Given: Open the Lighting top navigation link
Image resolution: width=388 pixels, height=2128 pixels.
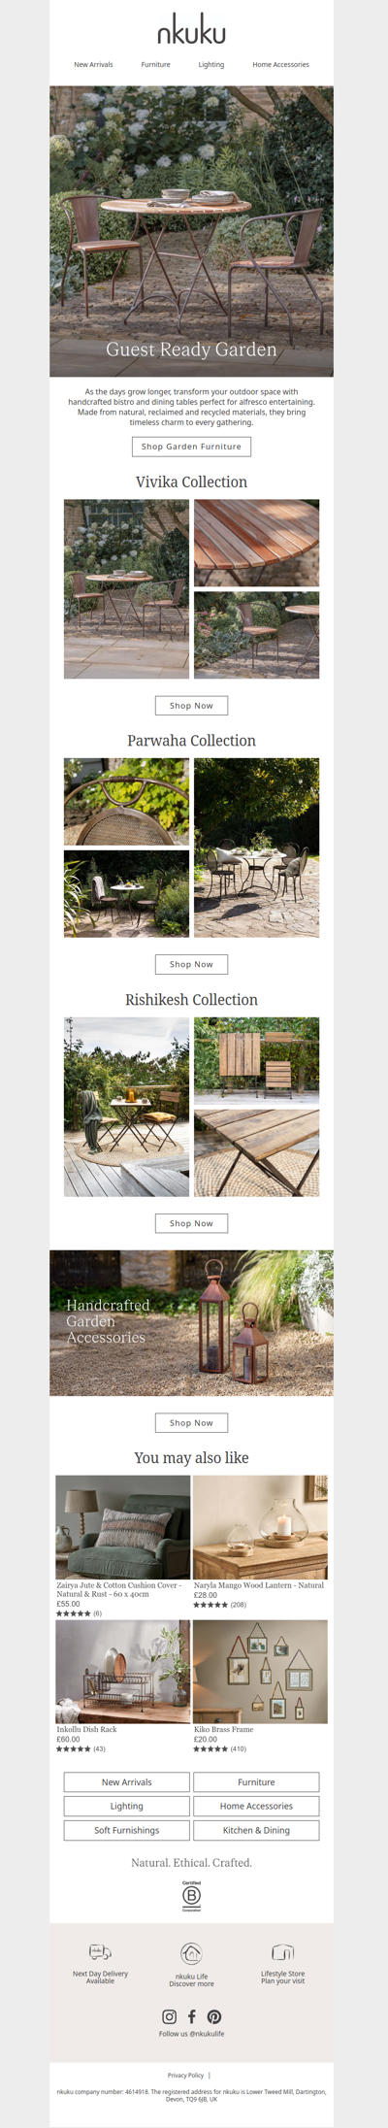Looking at the screenshot, I should (x=211, y=65).
